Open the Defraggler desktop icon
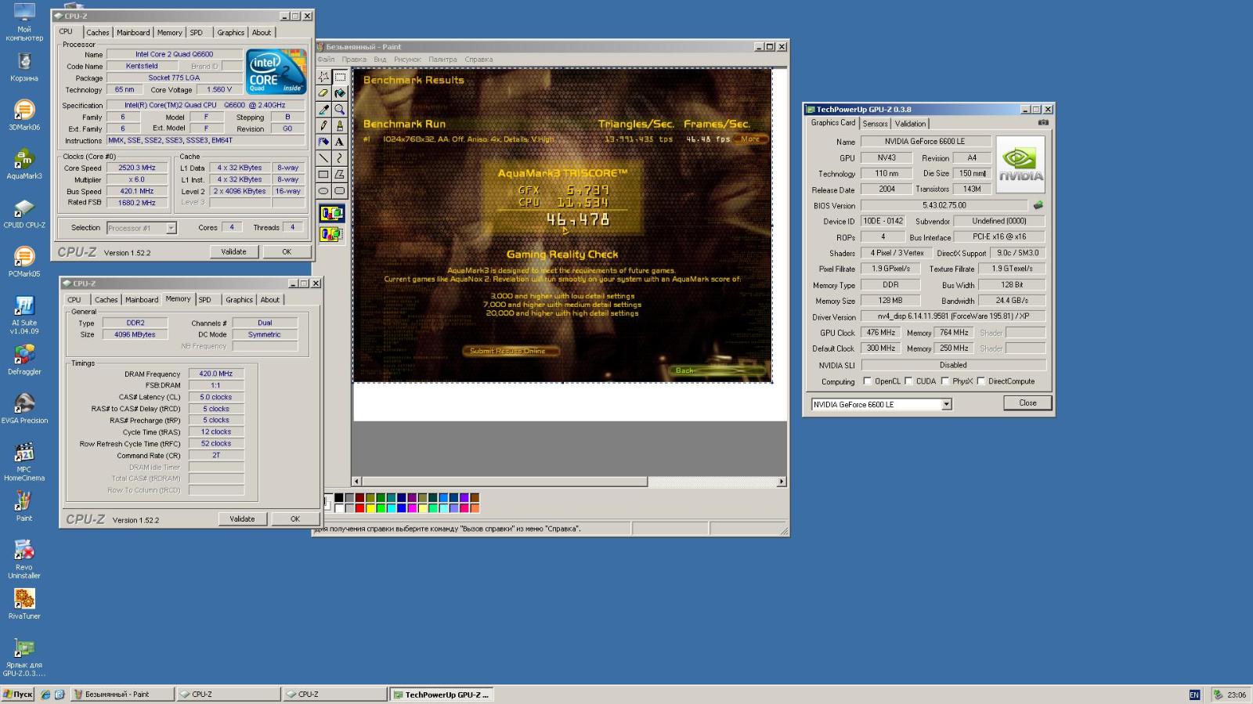The image size is (1253, 704). click(24, 359)
